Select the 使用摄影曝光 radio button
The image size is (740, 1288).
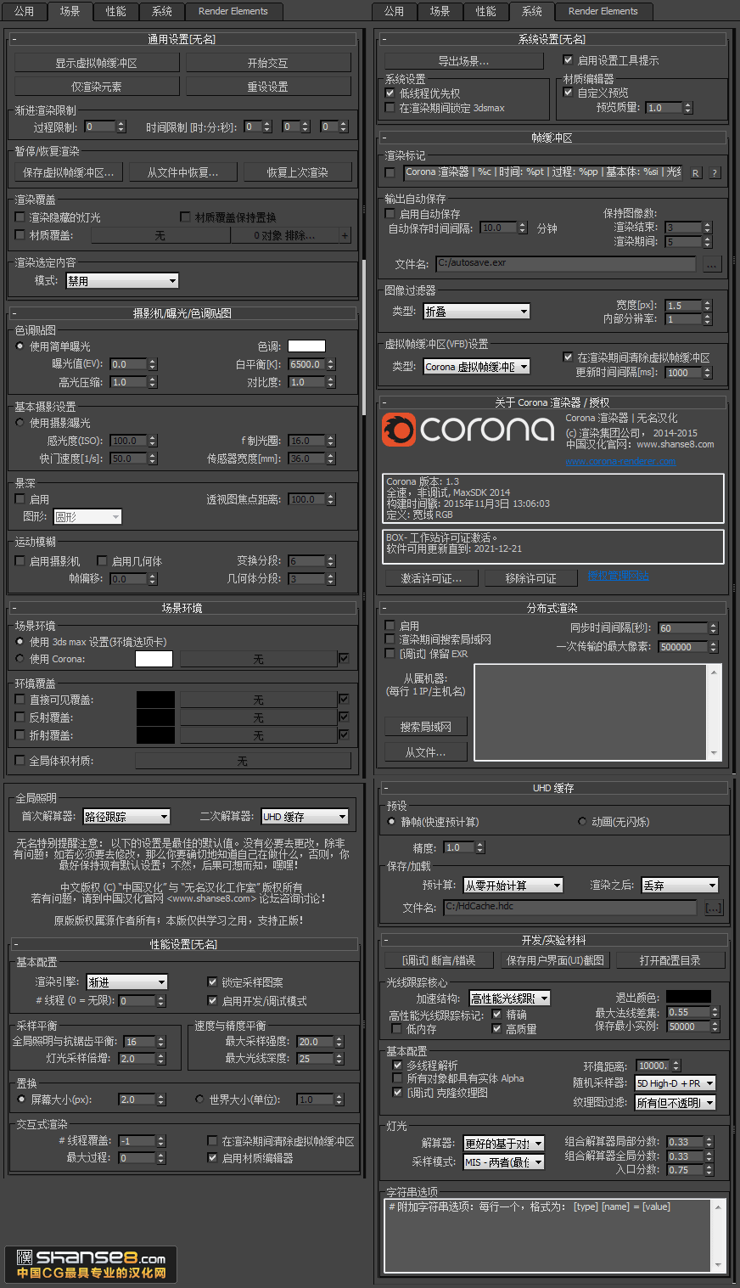click(20, 423)
